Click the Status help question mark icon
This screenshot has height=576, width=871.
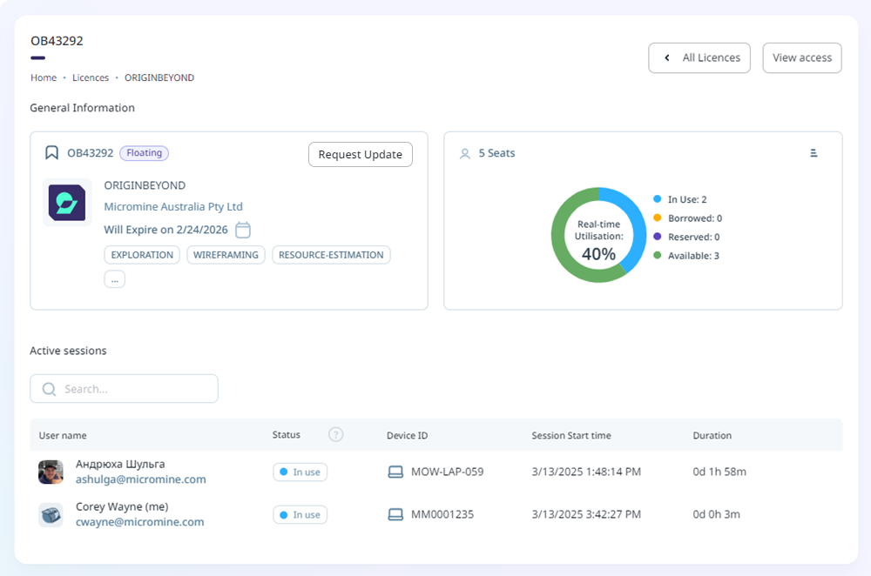tap(335, 435)
